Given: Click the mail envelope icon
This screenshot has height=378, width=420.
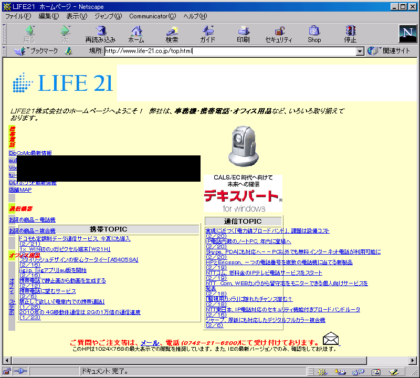Looking at the screenshot, I should [331, 339].
